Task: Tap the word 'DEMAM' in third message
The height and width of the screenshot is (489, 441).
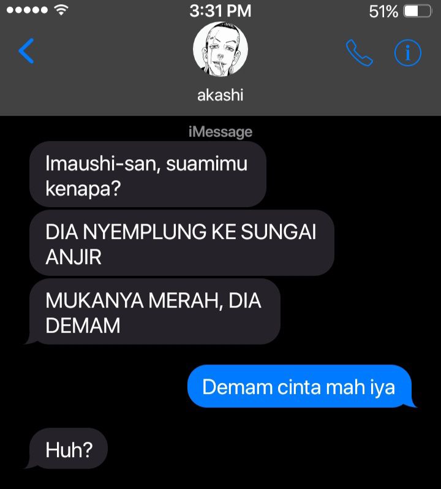Action: 83,325
